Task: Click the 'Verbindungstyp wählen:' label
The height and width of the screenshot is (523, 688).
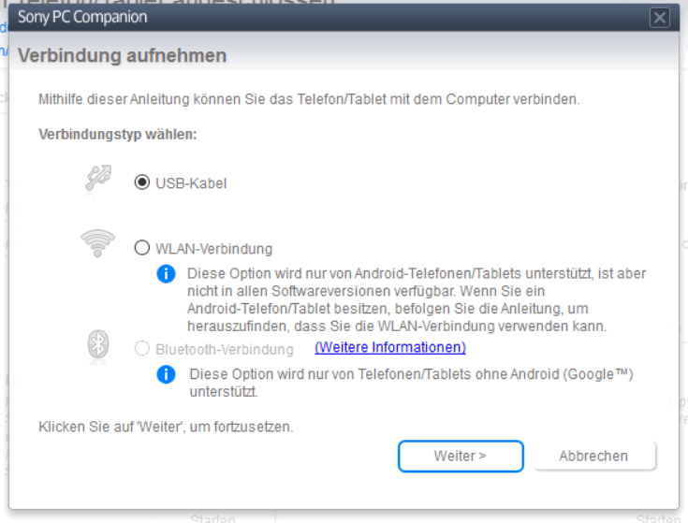Action: (x=118, y=134)
